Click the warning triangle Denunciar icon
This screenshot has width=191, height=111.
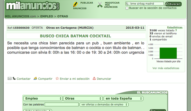click(94, 78)
